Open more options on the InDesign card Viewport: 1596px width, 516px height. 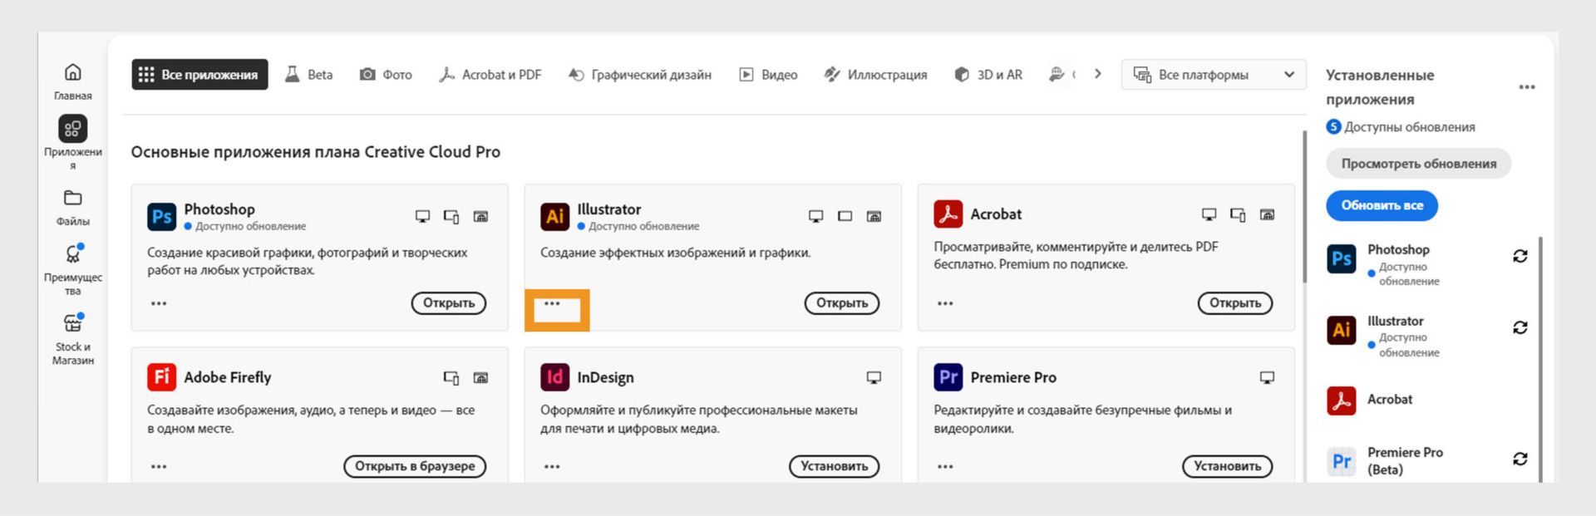(x=552, y=466)
